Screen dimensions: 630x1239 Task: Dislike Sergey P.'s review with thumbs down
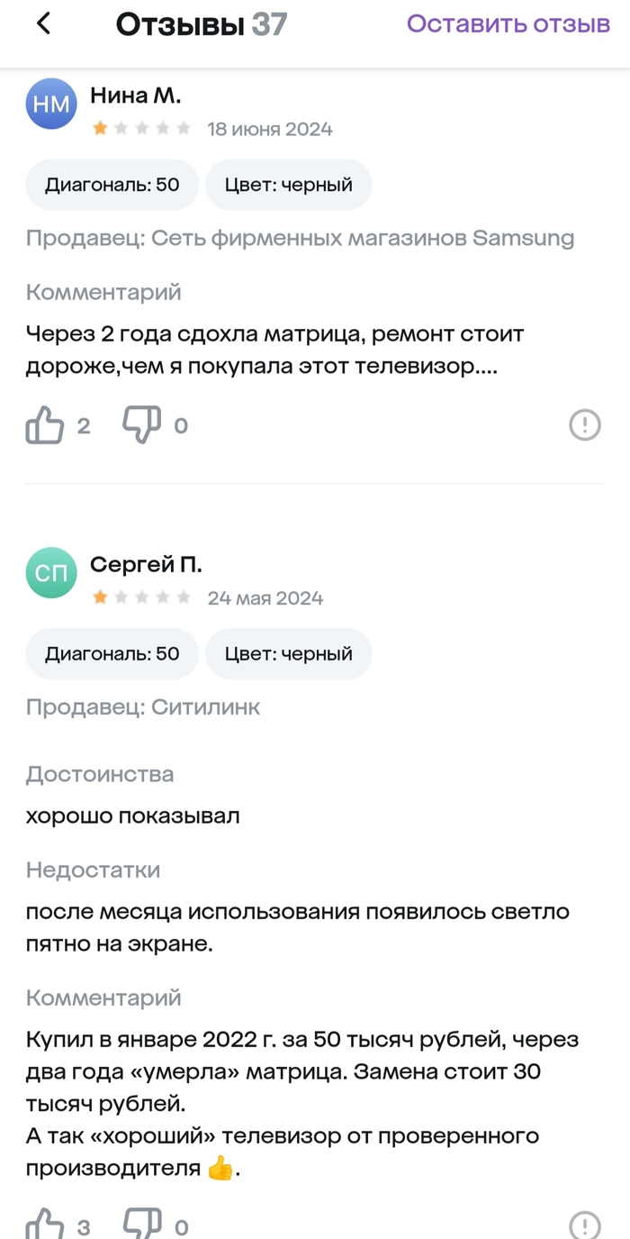click(x=142, y=1224)
